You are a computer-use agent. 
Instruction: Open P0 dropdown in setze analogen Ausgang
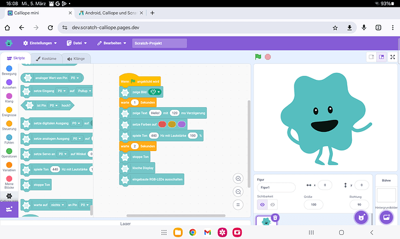coord(77,138)
